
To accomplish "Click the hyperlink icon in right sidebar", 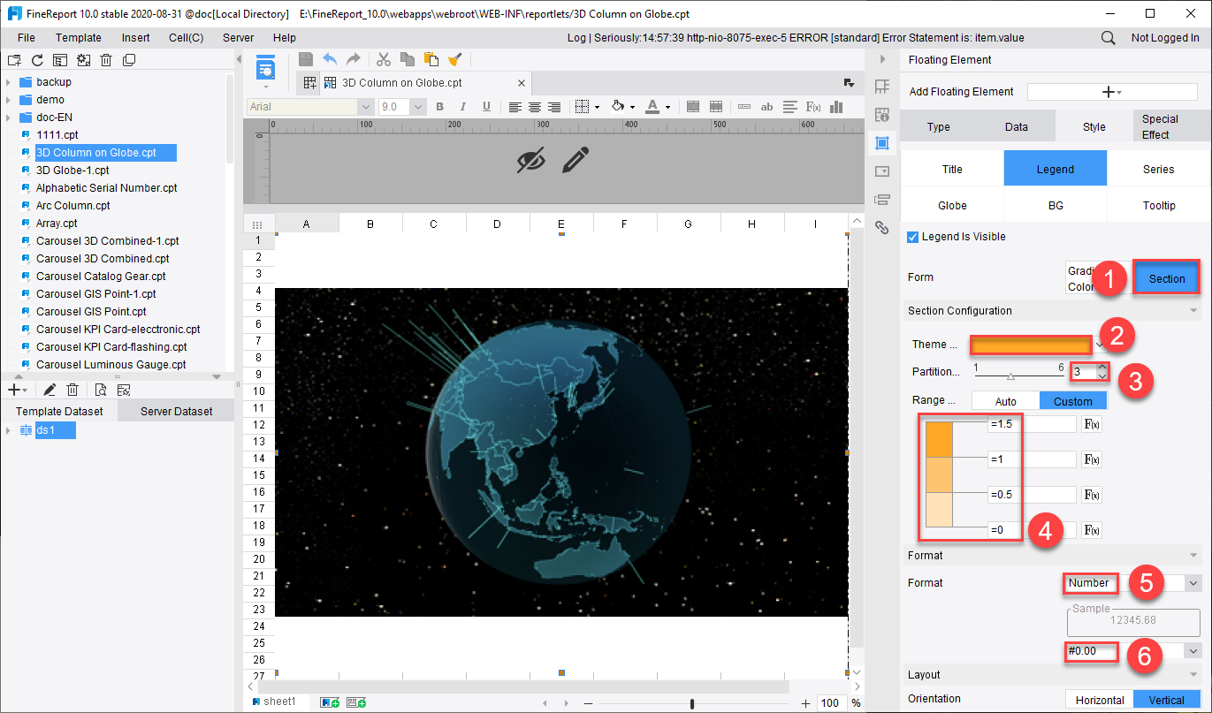I will click(x=881, y=227).
